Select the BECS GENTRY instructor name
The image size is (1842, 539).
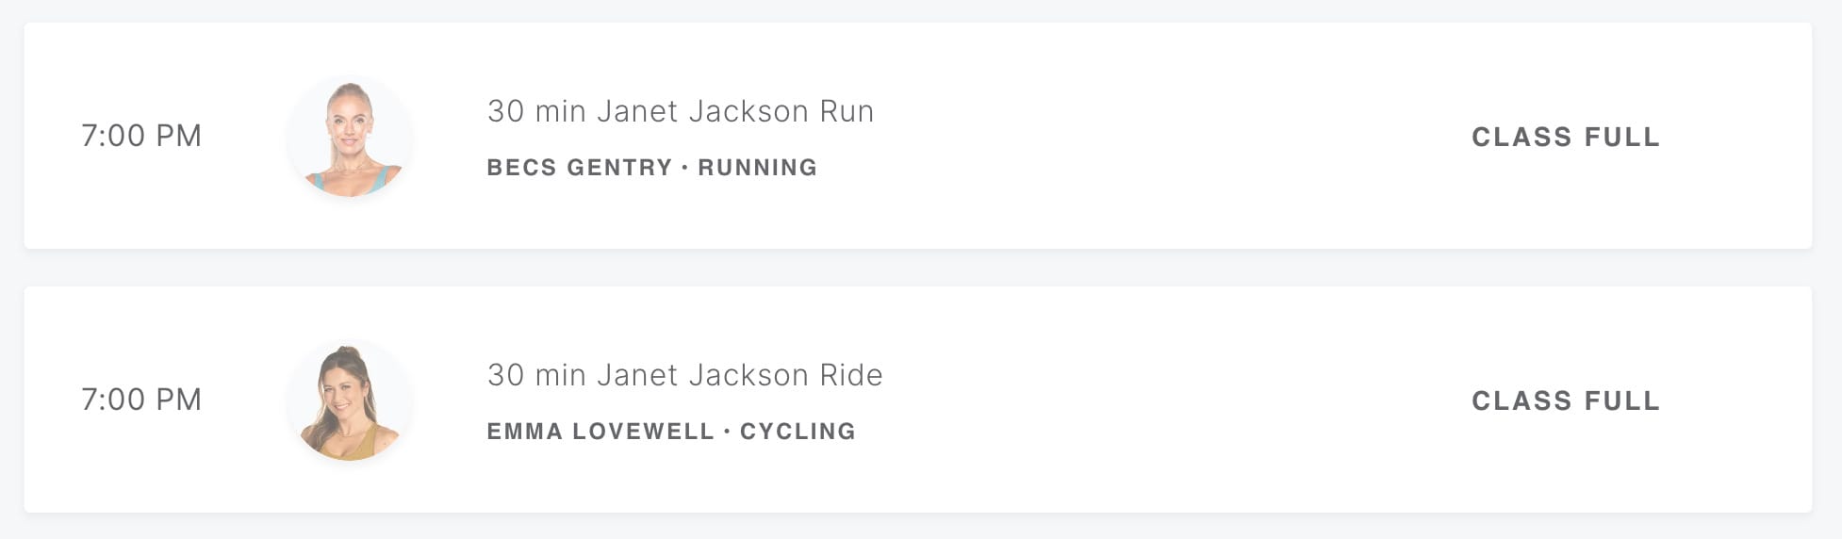pos(579,168)
